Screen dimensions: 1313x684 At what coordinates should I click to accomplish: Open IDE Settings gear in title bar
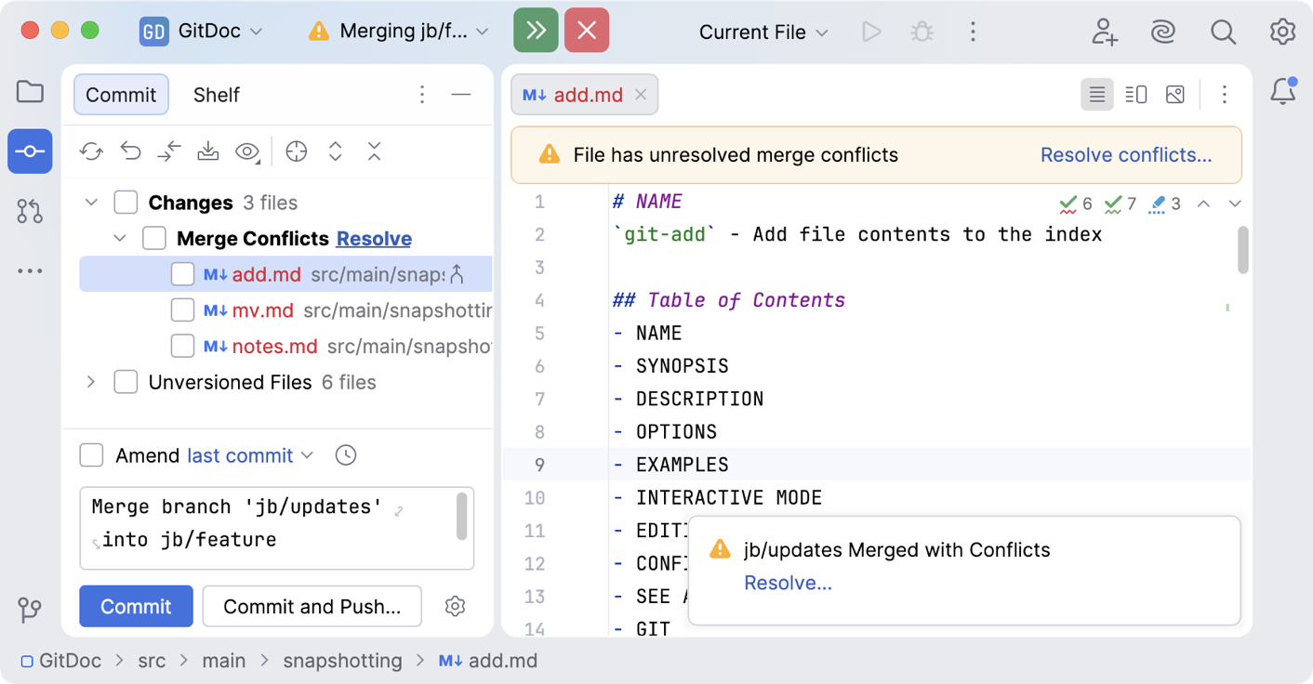[1282, 32]
